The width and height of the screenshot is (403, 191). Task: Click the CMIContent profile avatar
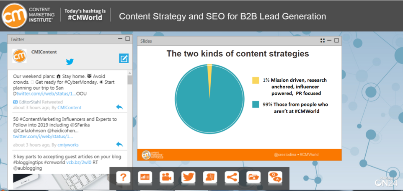point(20,56)
